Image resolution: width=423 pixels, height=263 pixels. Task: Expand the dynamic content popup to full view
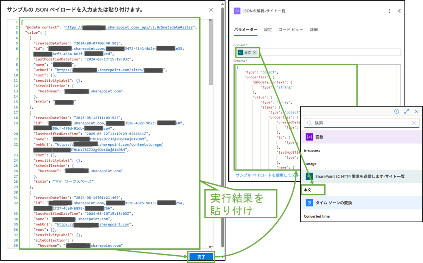coord(406,111)
